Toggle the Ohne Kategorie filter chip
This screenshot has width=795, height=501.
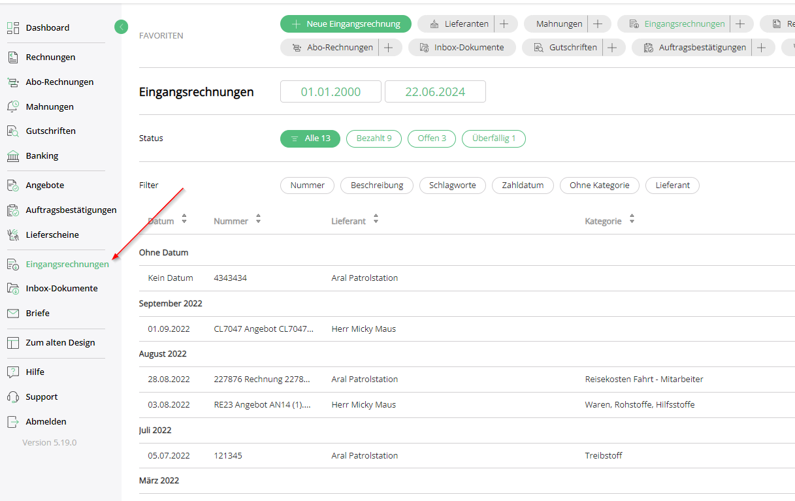600,186
